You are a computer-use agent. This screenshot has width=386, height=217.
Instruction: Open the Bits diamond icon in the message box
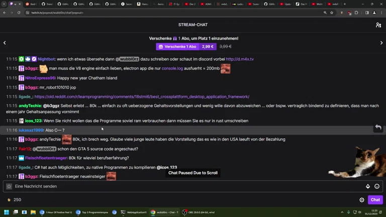pos(368,186)
